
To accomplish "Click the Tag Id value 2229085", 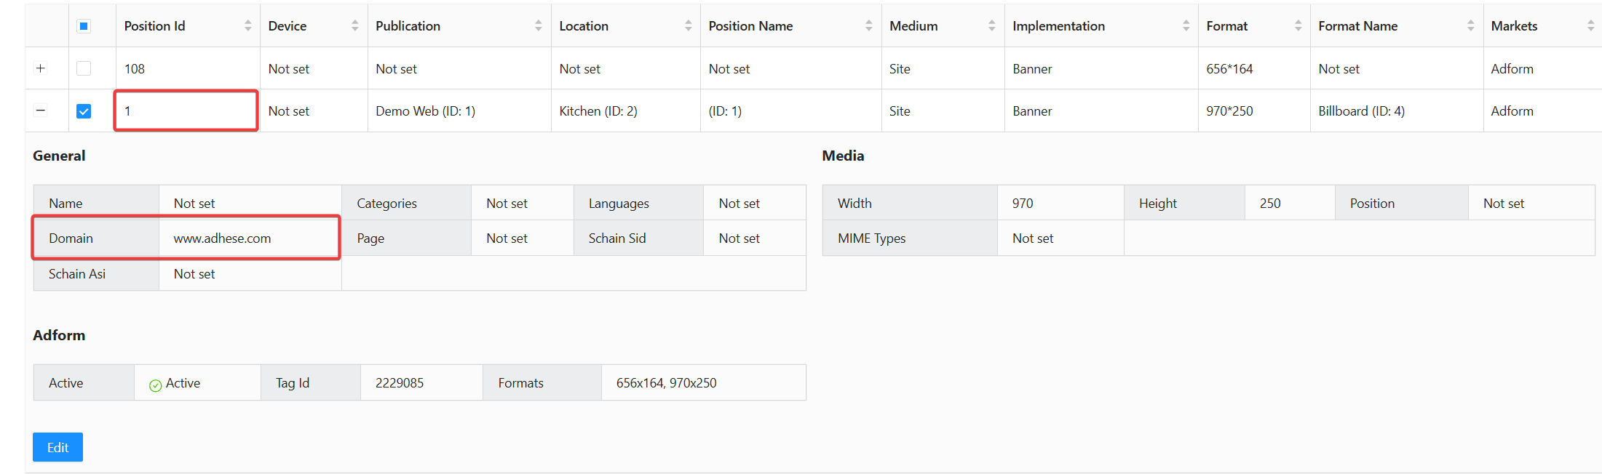I will tap(399, 383).
